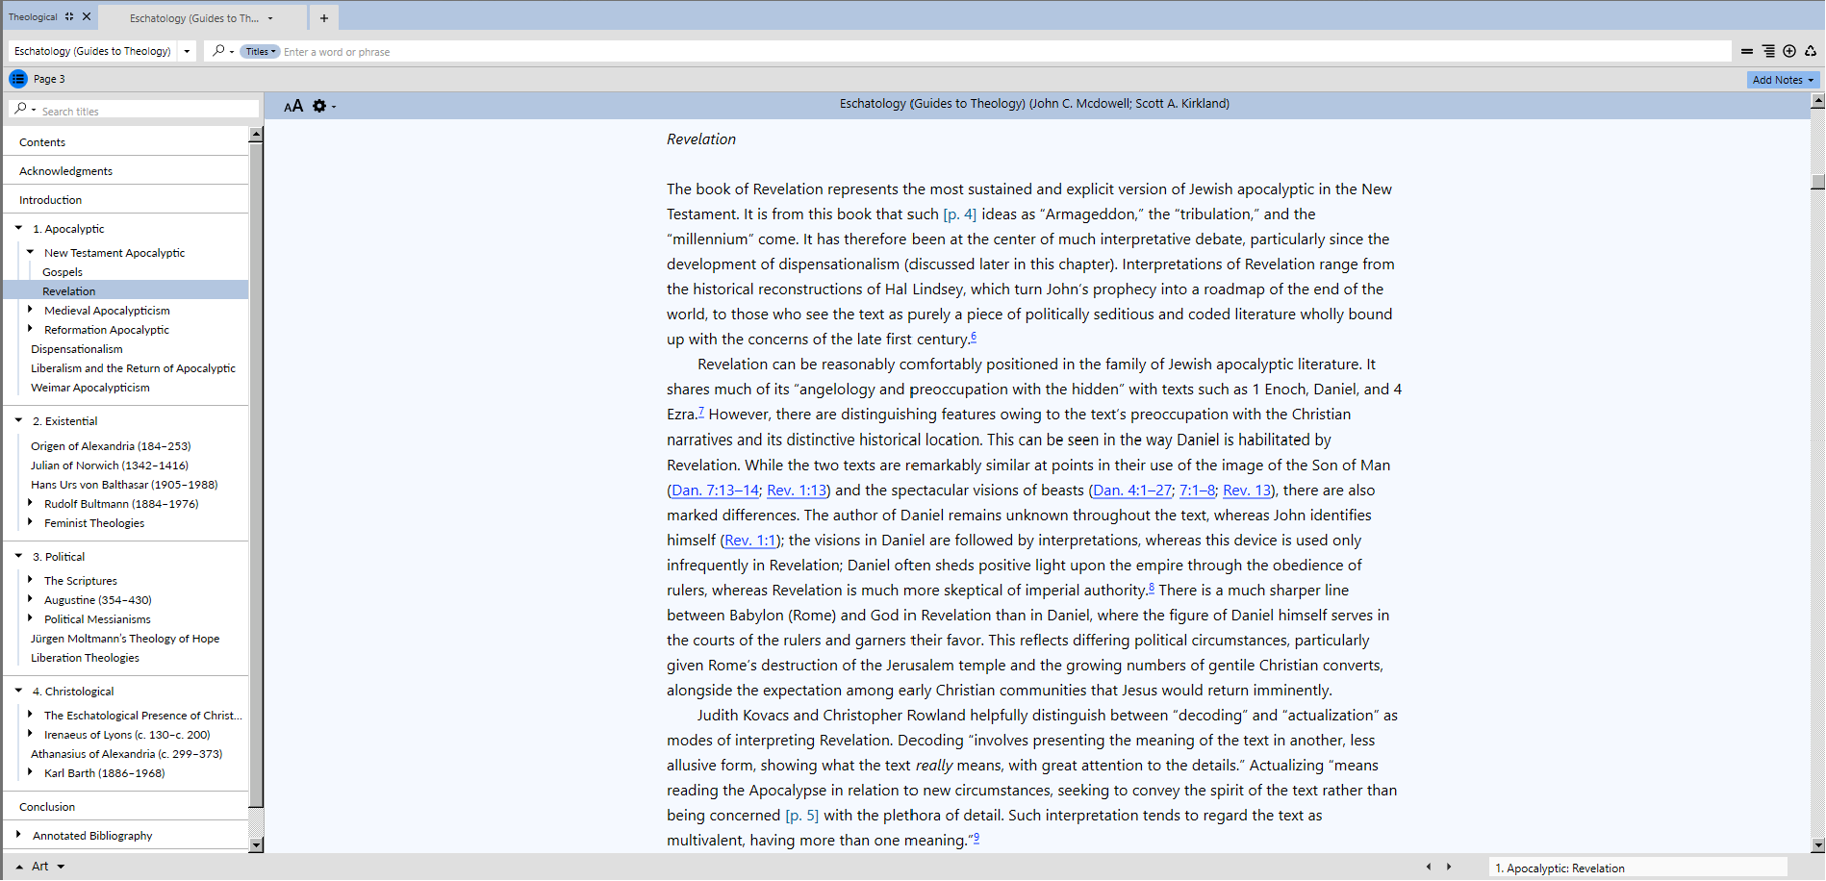Expand Rudolf Bultmann (1884–1976)
Screen dimensions: 1826x881
pos(30,503)
